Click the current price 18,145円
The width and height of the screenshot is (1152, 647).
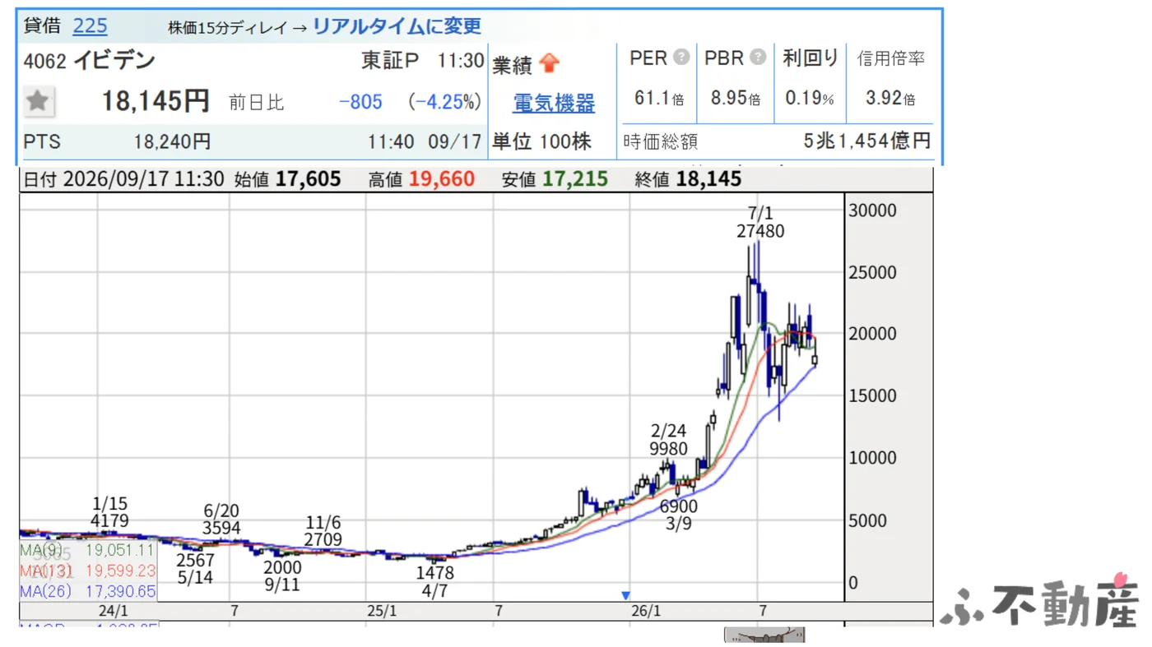(156, 101)
